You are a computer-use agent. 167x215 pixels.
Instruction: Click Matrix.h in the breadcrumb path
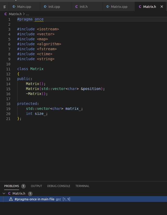[15, 14]
